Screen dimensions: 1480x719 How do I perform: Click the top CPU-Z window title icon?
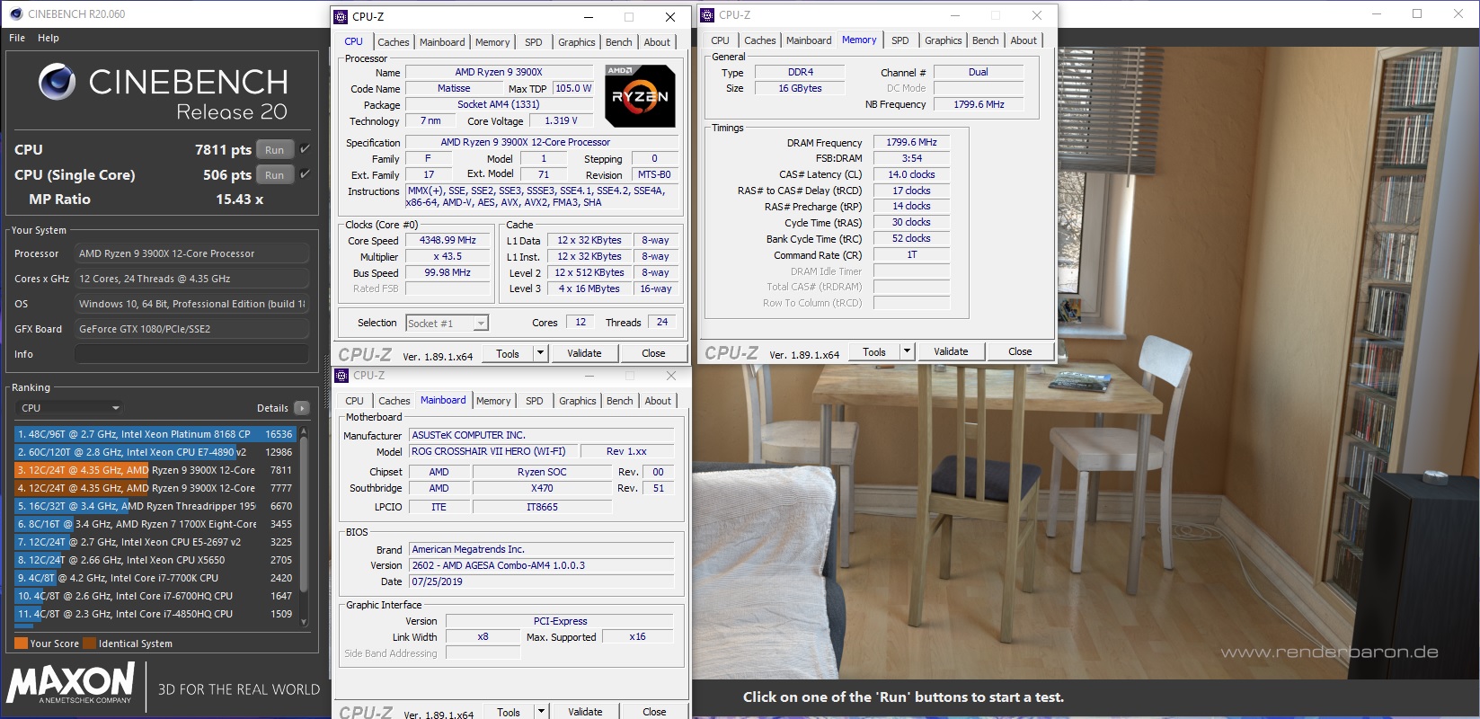click(341, 16)
